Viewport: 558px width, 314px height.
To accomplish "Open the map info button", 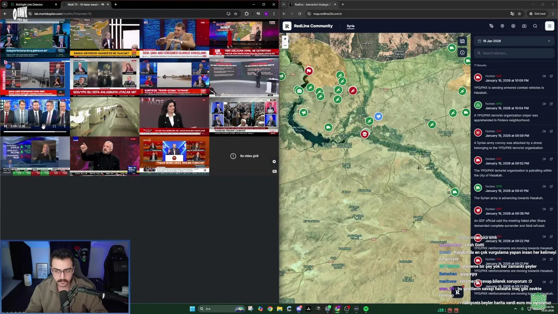I will [462, 52].
